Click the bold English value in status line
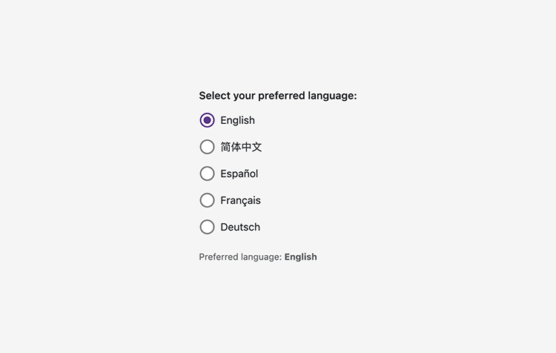Screen dimensions: 556x353 [300, 257]
